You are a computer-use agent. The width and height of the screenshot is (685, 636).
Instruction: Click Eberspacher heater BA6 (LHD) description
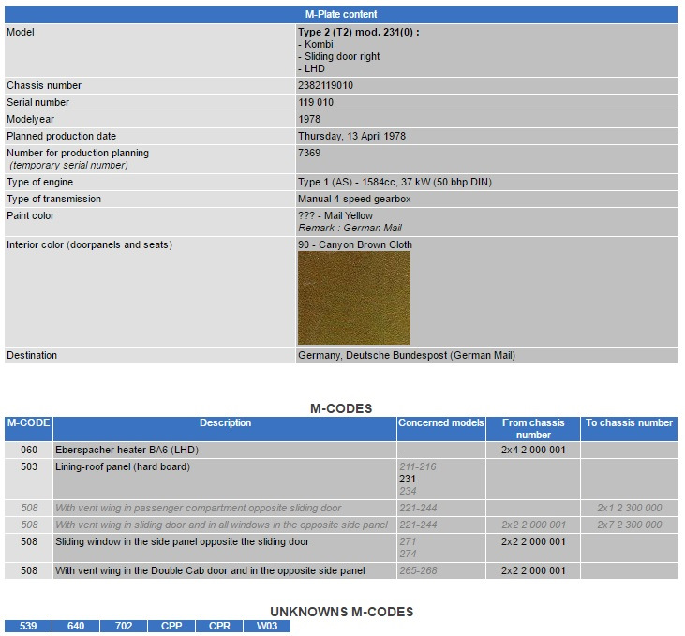click(127, 450)
